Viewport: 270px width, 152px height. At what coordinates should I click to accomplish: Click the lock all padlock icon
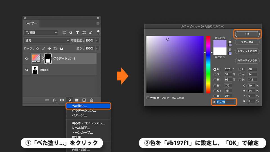(62, 48)
